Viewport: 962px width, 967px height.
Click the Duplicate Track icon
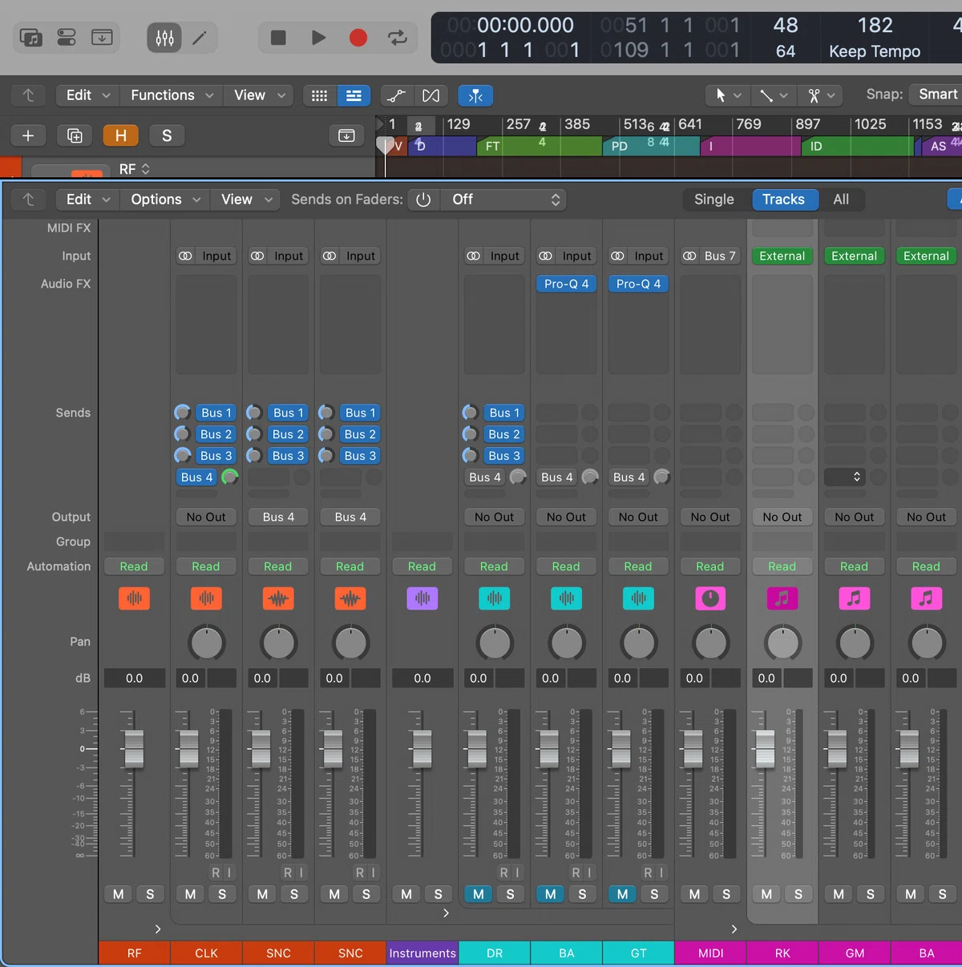tap(75, 135)
